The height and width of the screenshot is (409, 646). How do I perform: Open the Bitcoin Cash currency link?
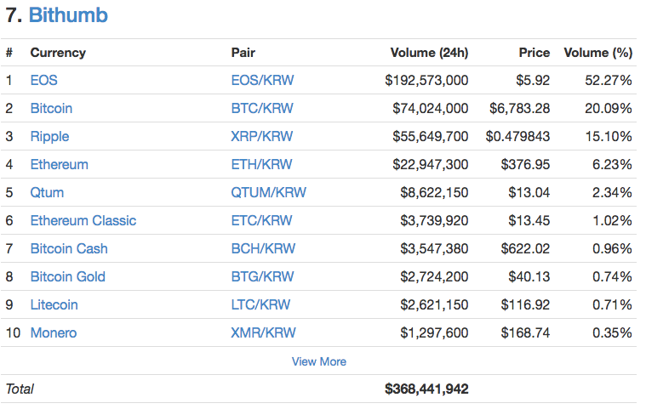coord(69,248)
